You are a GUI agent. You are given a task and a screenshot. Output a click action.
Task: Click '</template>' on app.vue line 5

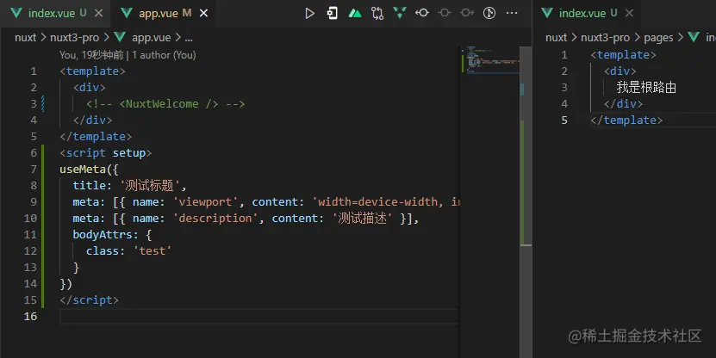coord(96,136)
